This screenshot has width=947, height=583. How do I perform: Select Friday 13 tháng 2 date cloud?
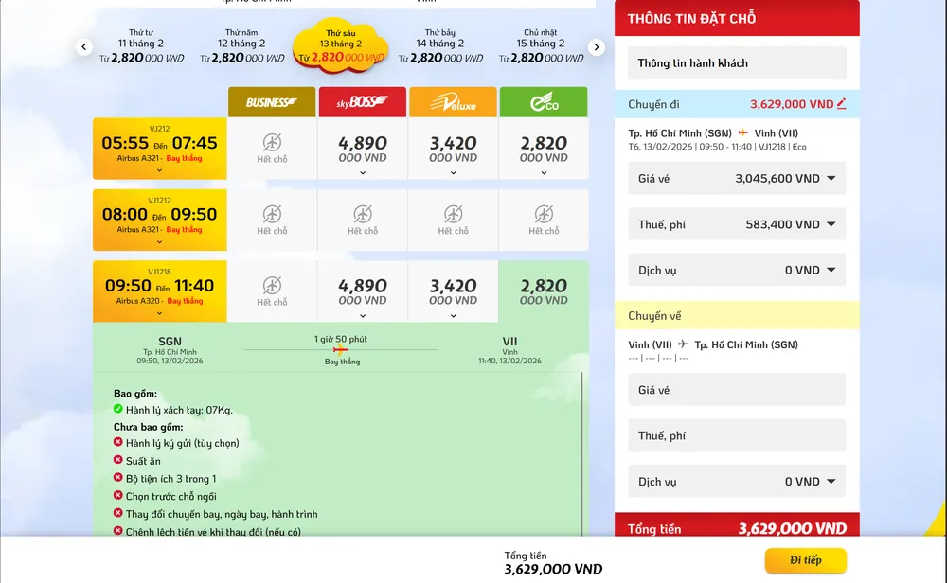341,45
